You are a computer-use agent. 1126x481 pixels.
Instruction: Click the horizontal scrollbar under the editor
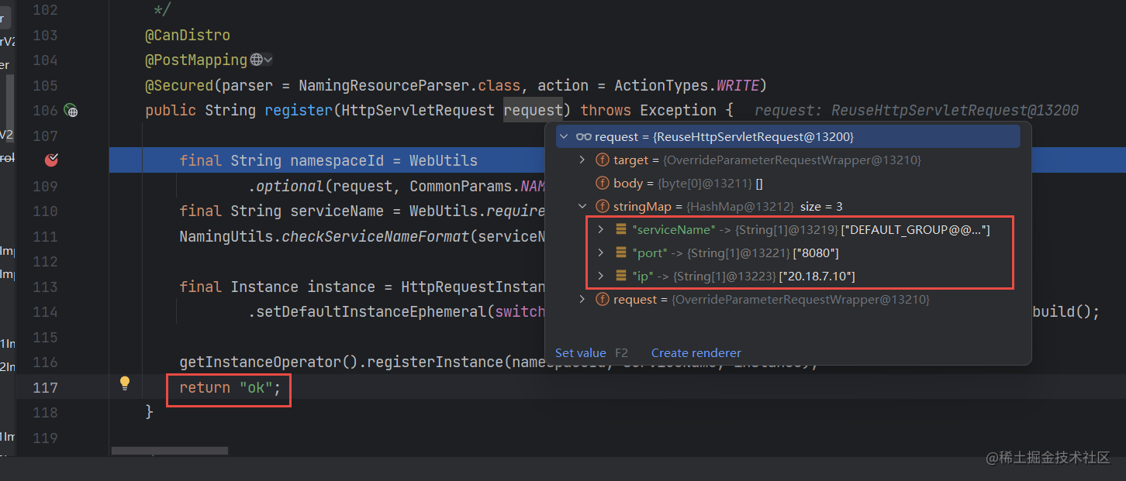pos(170,450)
